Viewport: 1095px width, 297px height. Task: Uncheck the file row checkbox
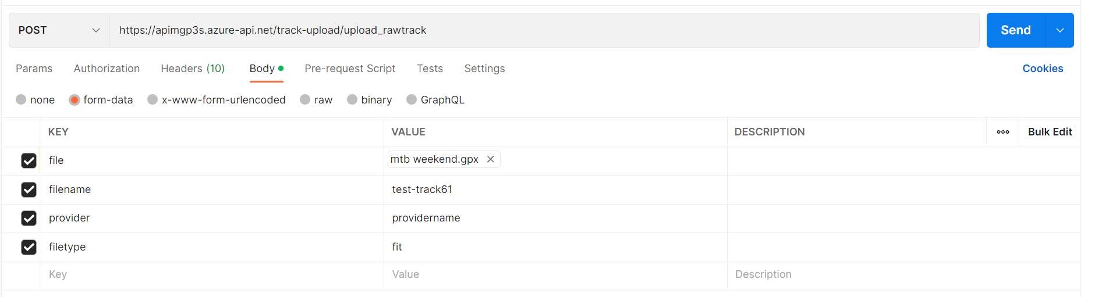click(29, 160)
